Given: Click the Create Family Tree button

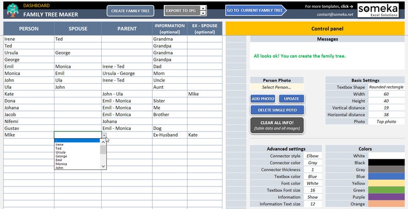Looking at the screenshot, I should 131,11.
